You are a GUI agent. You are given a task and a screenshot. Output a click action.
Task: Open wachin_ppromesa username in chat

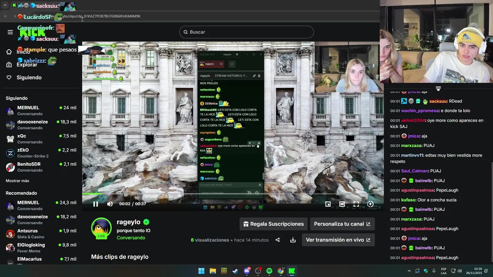[420, 111]
